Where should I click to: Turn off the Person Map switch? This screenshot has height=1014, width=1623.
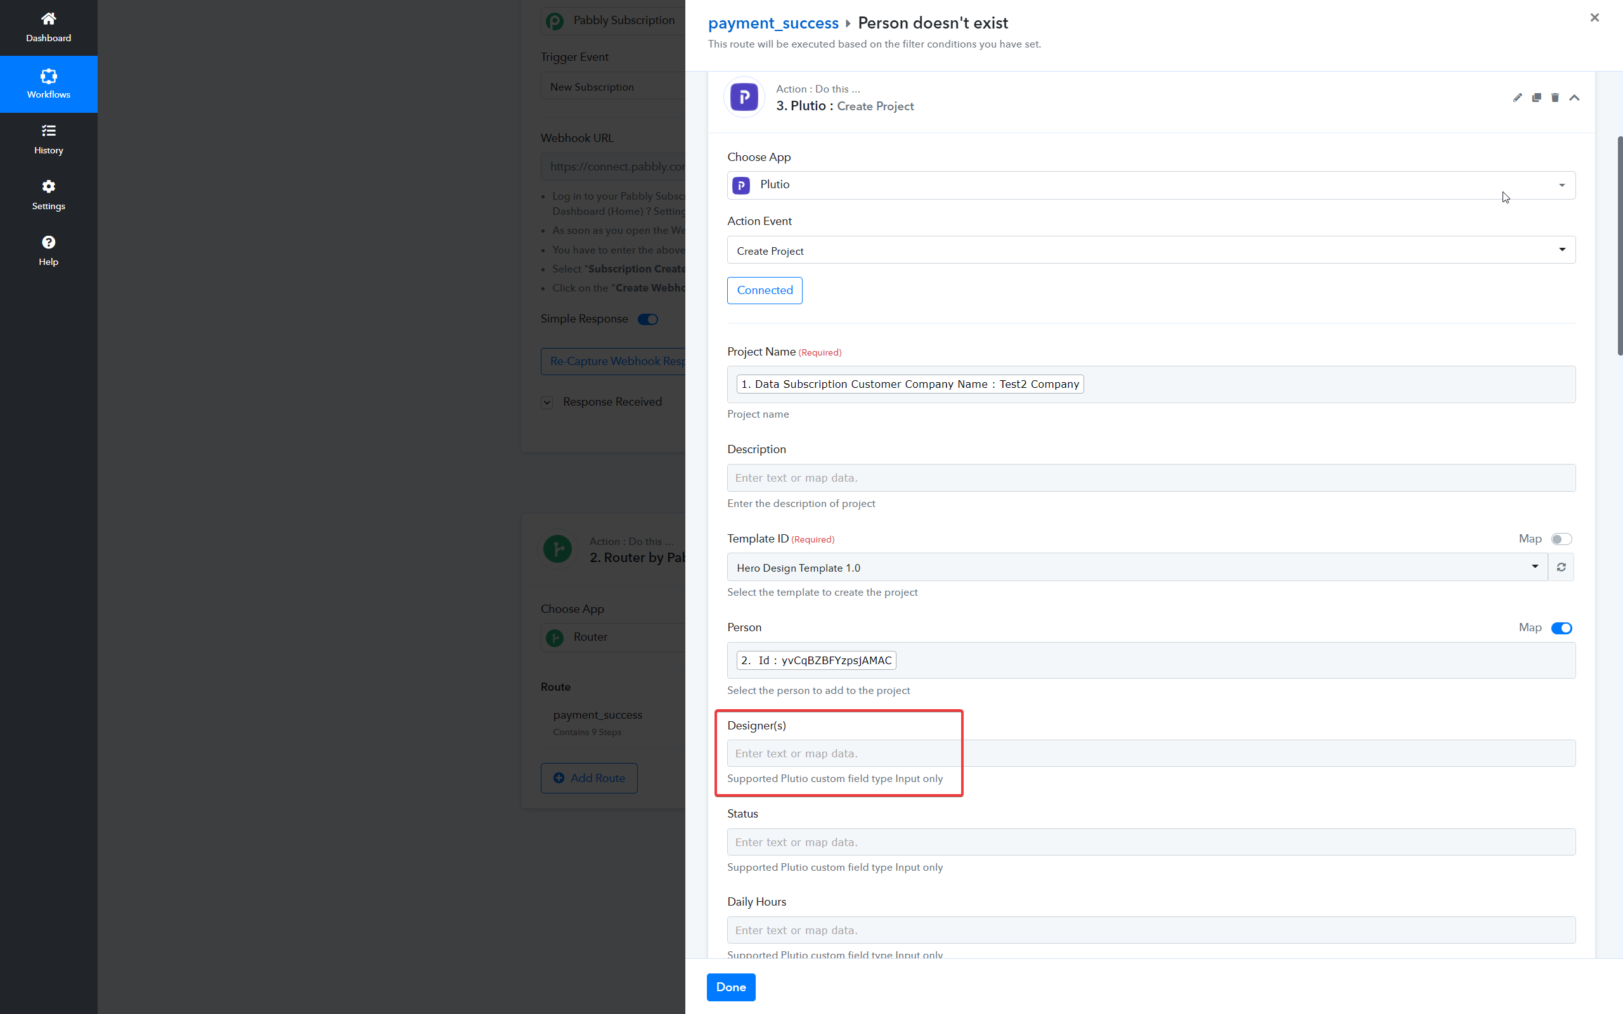tap(1562, 627)
